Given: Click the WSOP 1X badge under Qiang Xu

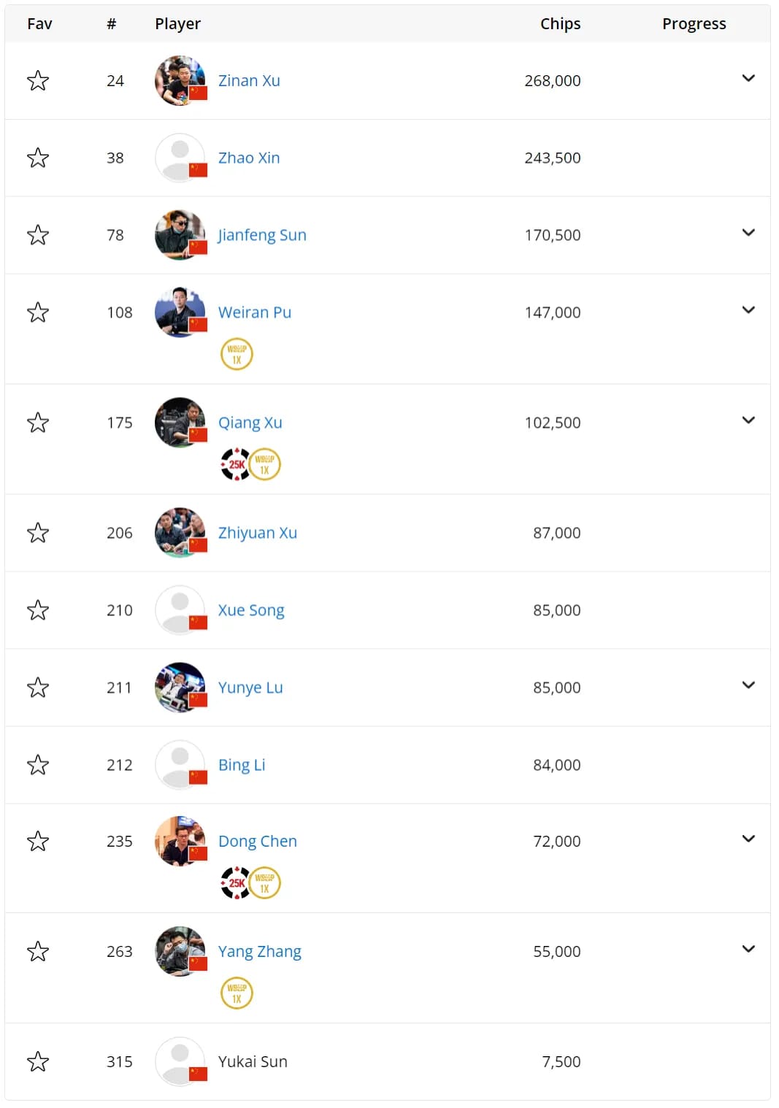Looking at the screenshot, I should pos(264,464).
